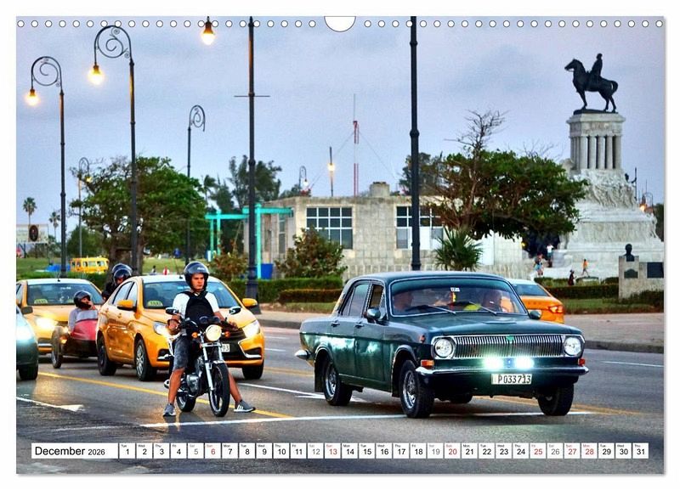
Task: Pick day 10 on the calendar row
Action: (280, 451)
